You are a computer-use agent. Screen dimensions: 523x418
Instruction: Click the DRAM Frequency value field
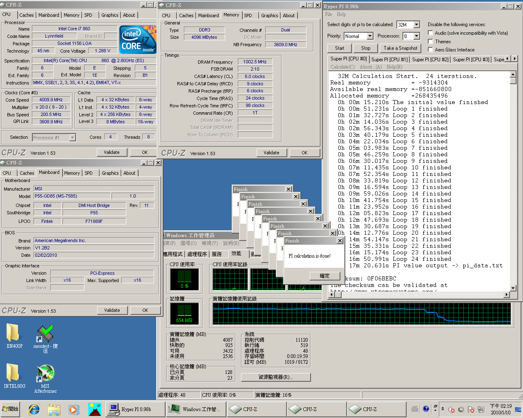pyautogui.click(x=255, y=62)
